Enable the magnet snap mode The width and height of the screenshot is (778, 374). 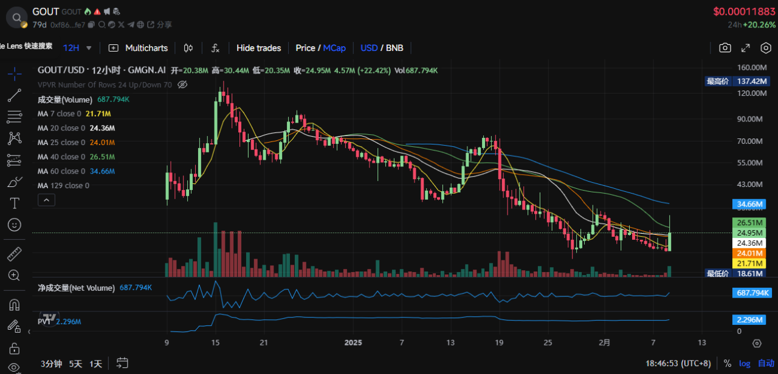click(x=15, y=304)
